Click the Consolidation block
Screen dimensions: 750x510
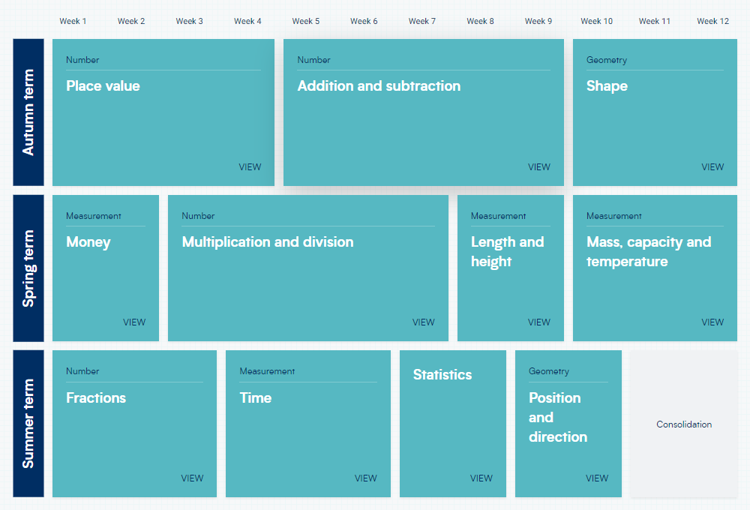[684, 424]
